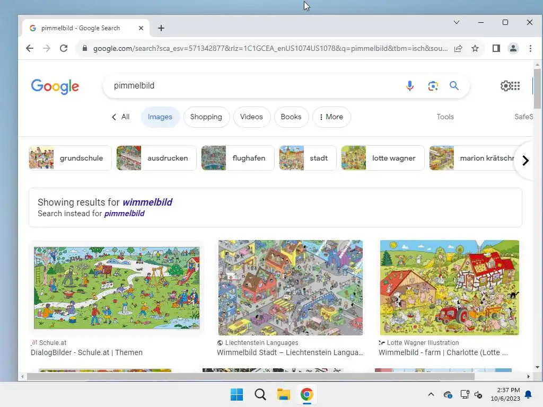Search by voice microphone icon

[x=410, y=85]
